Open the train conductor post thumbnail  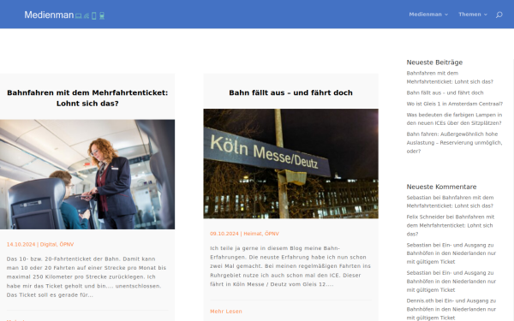click(x=87, y=175)
